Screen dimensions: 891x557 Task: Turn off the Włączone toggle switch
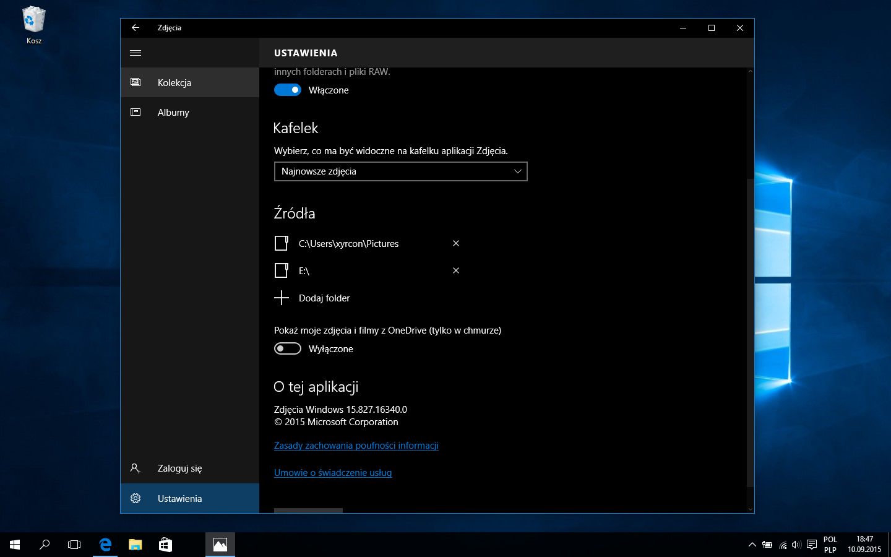(x=288, y=90)
